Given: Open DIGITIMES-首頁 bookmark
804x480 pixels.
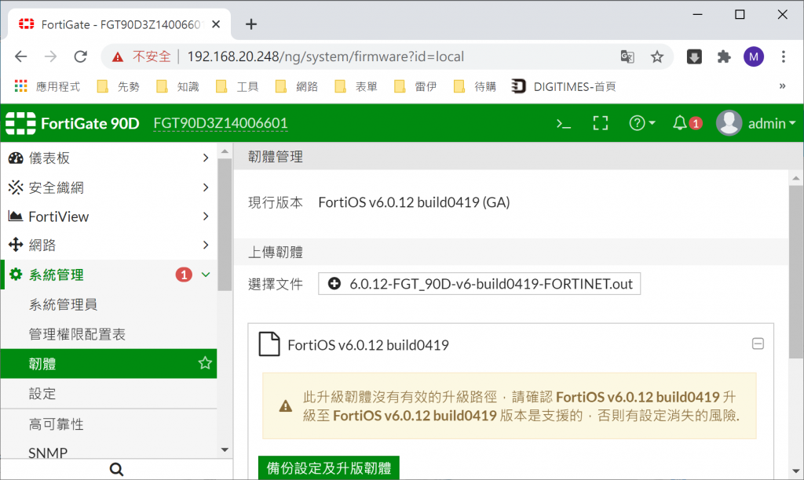Looking at the screenshot, I should (564, 86).
